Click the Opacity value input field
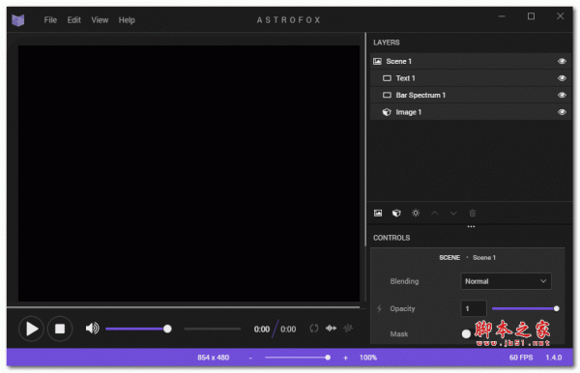This screenshot has width=580, height=373. coord(474,308)
